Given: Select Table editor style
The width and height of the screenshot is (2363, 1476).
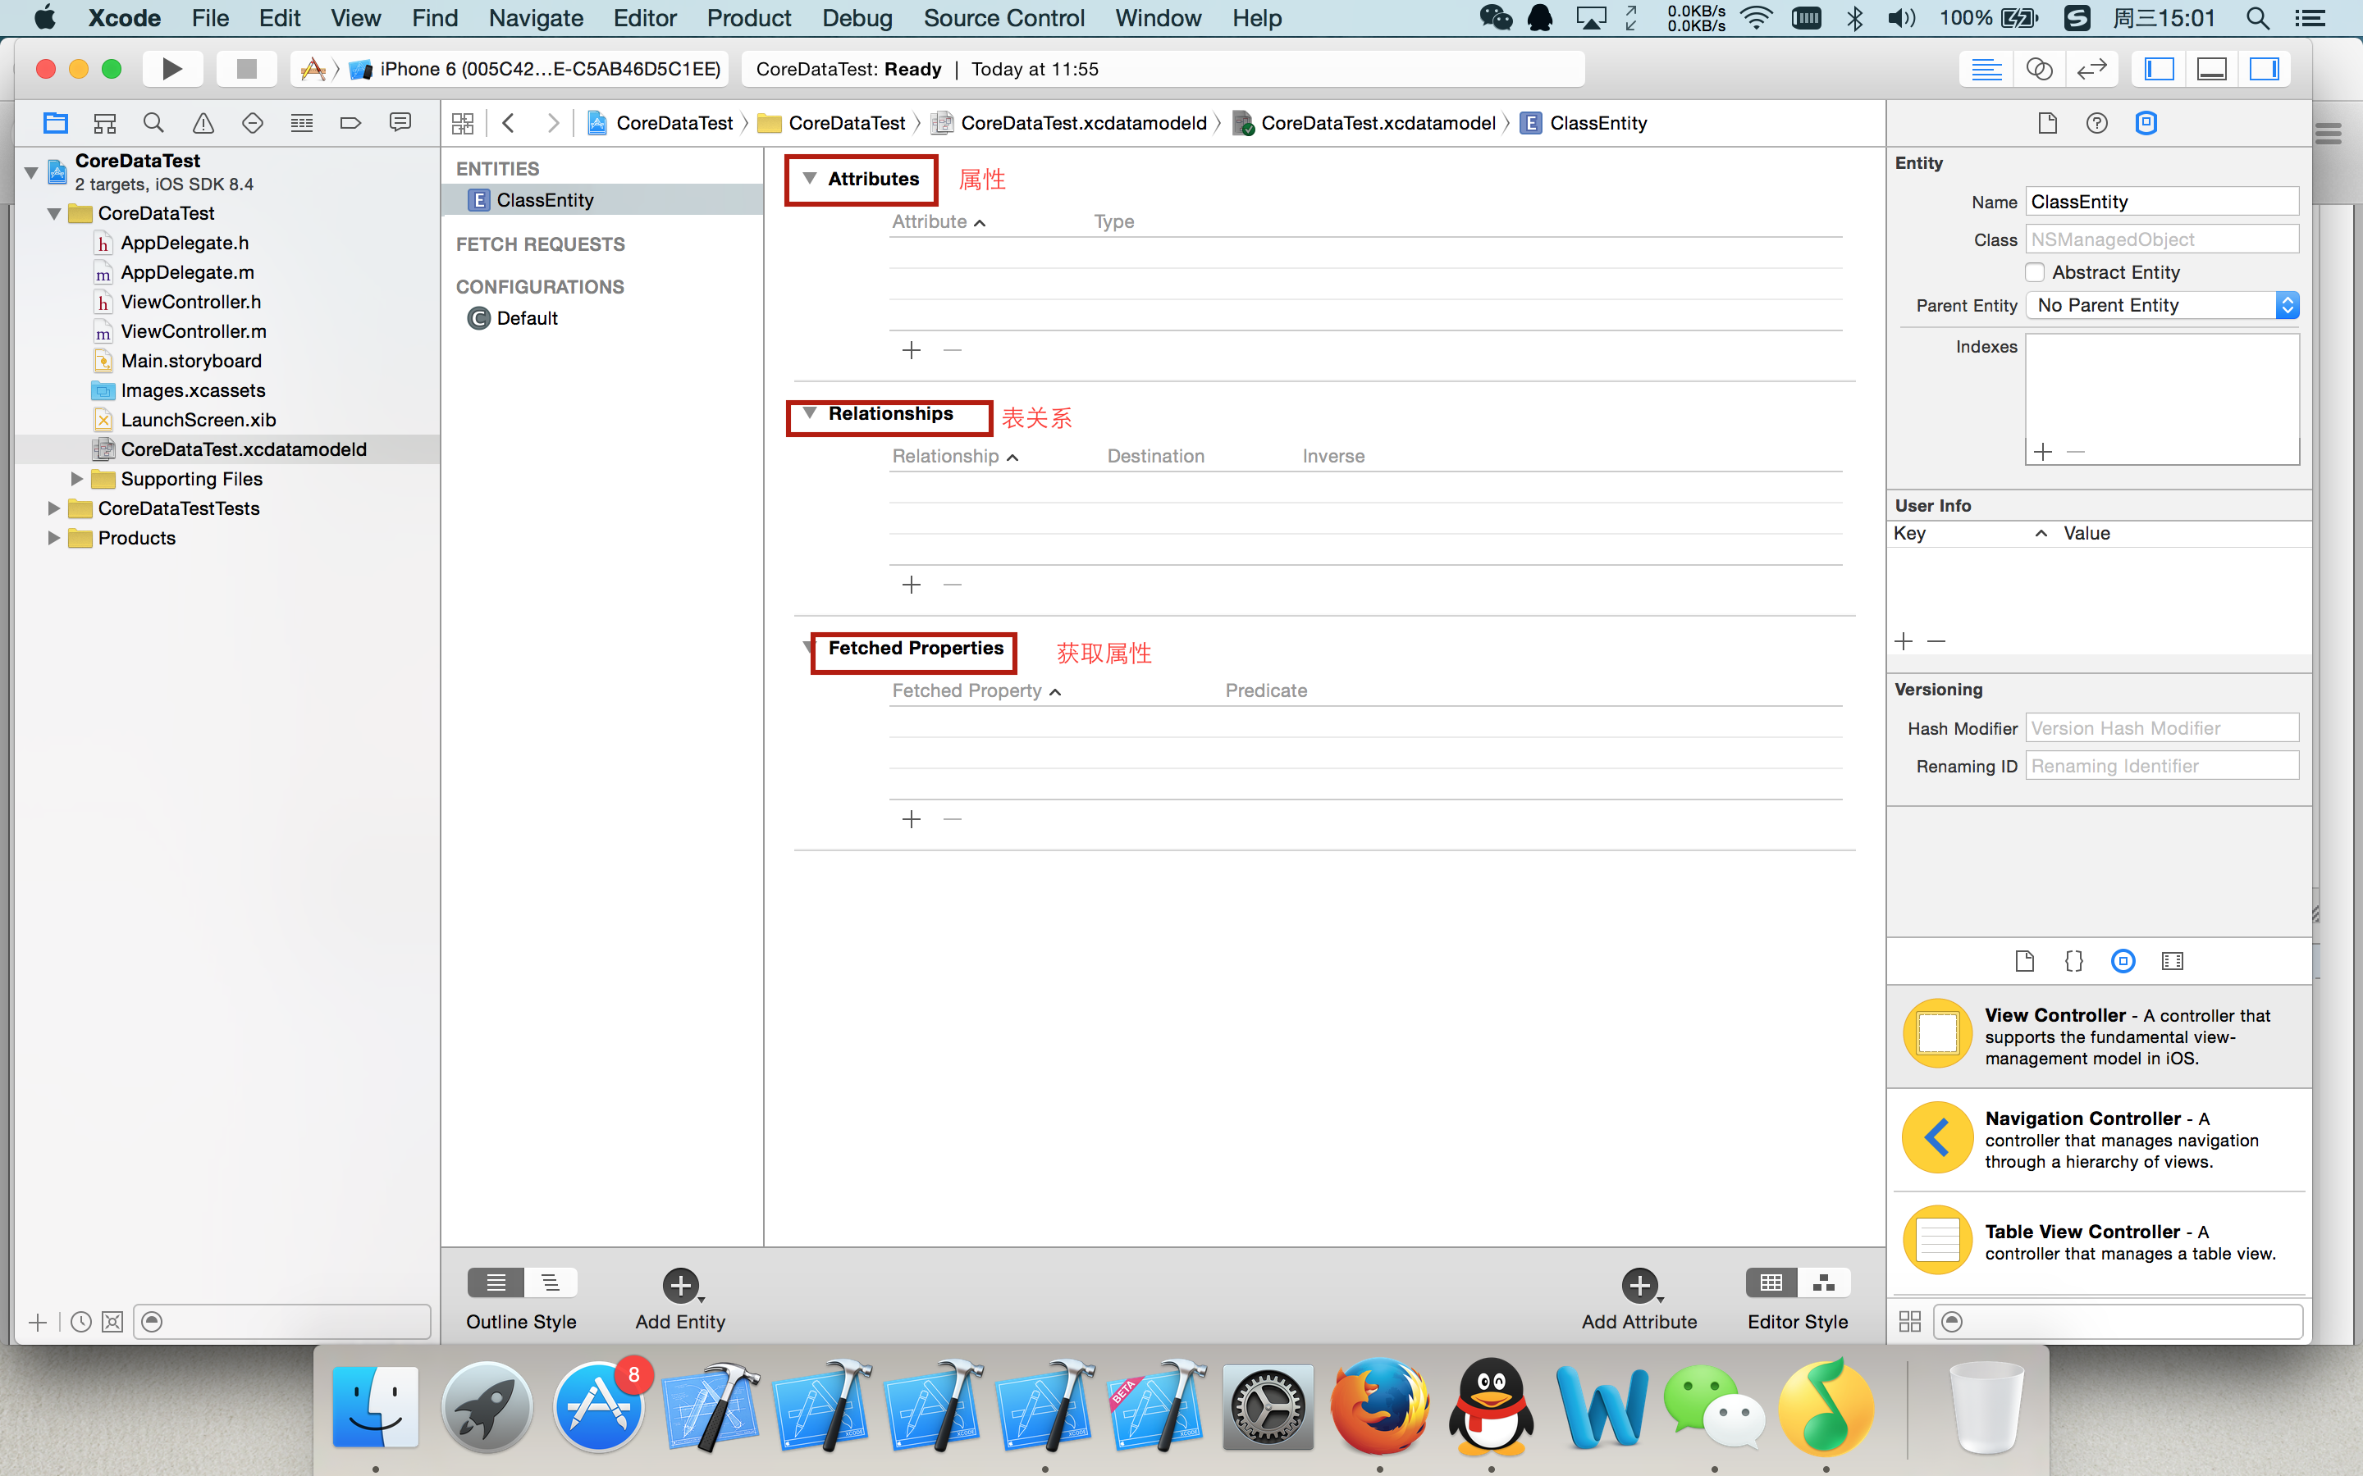Looking at the screenshot, I should [1771, 1282].
